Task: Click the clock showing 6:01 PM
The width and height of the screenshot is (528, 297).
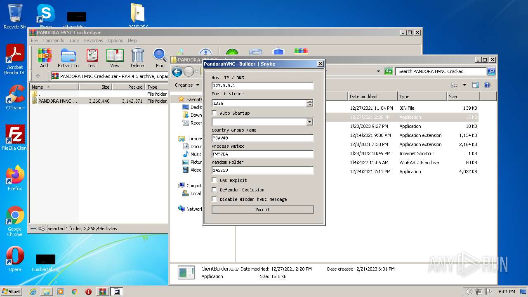Action: (x=507, y=291)
